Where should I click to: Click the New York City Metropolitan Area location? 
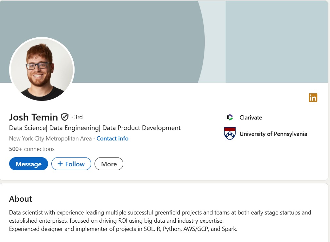tap(50, 139)
